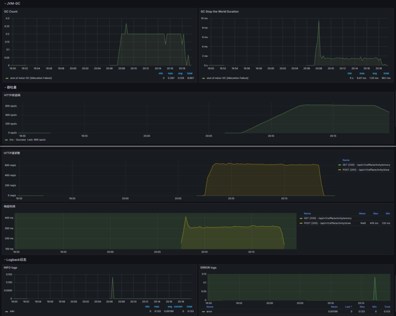Open the INFO logs panel title menu
Screen dimensions: 396x316
click(x=10, y=268)
